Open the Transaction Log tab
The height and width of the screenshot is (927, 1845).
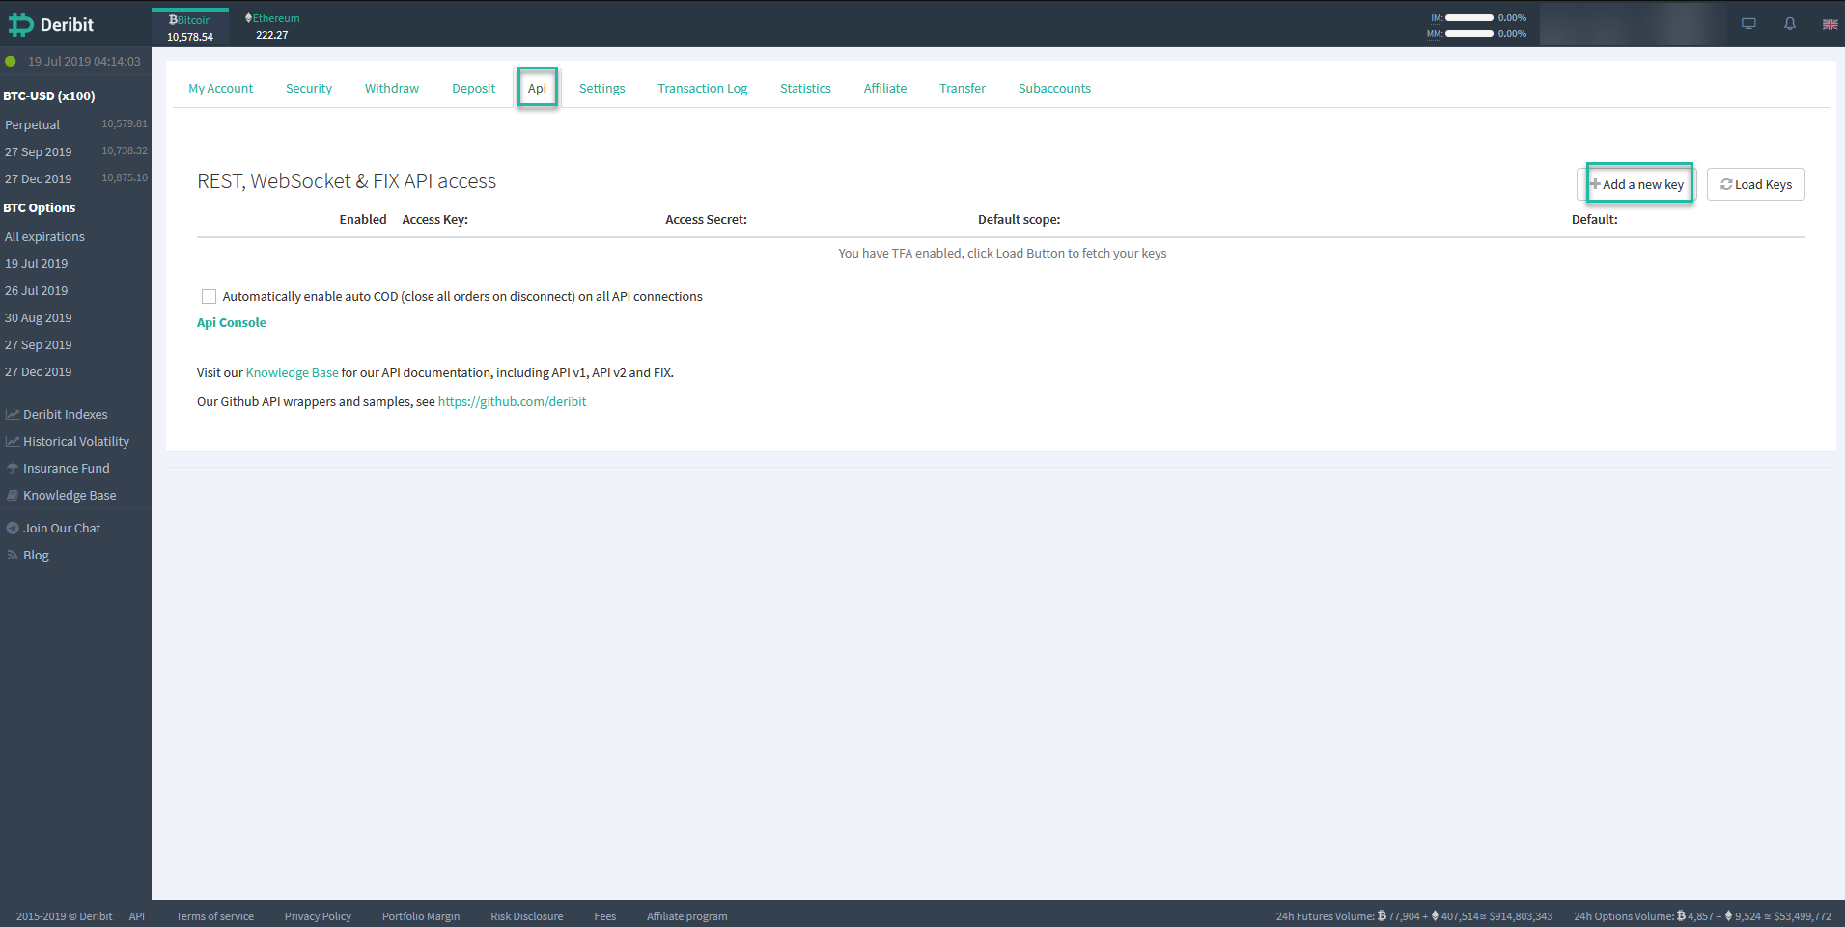point(702,88)
